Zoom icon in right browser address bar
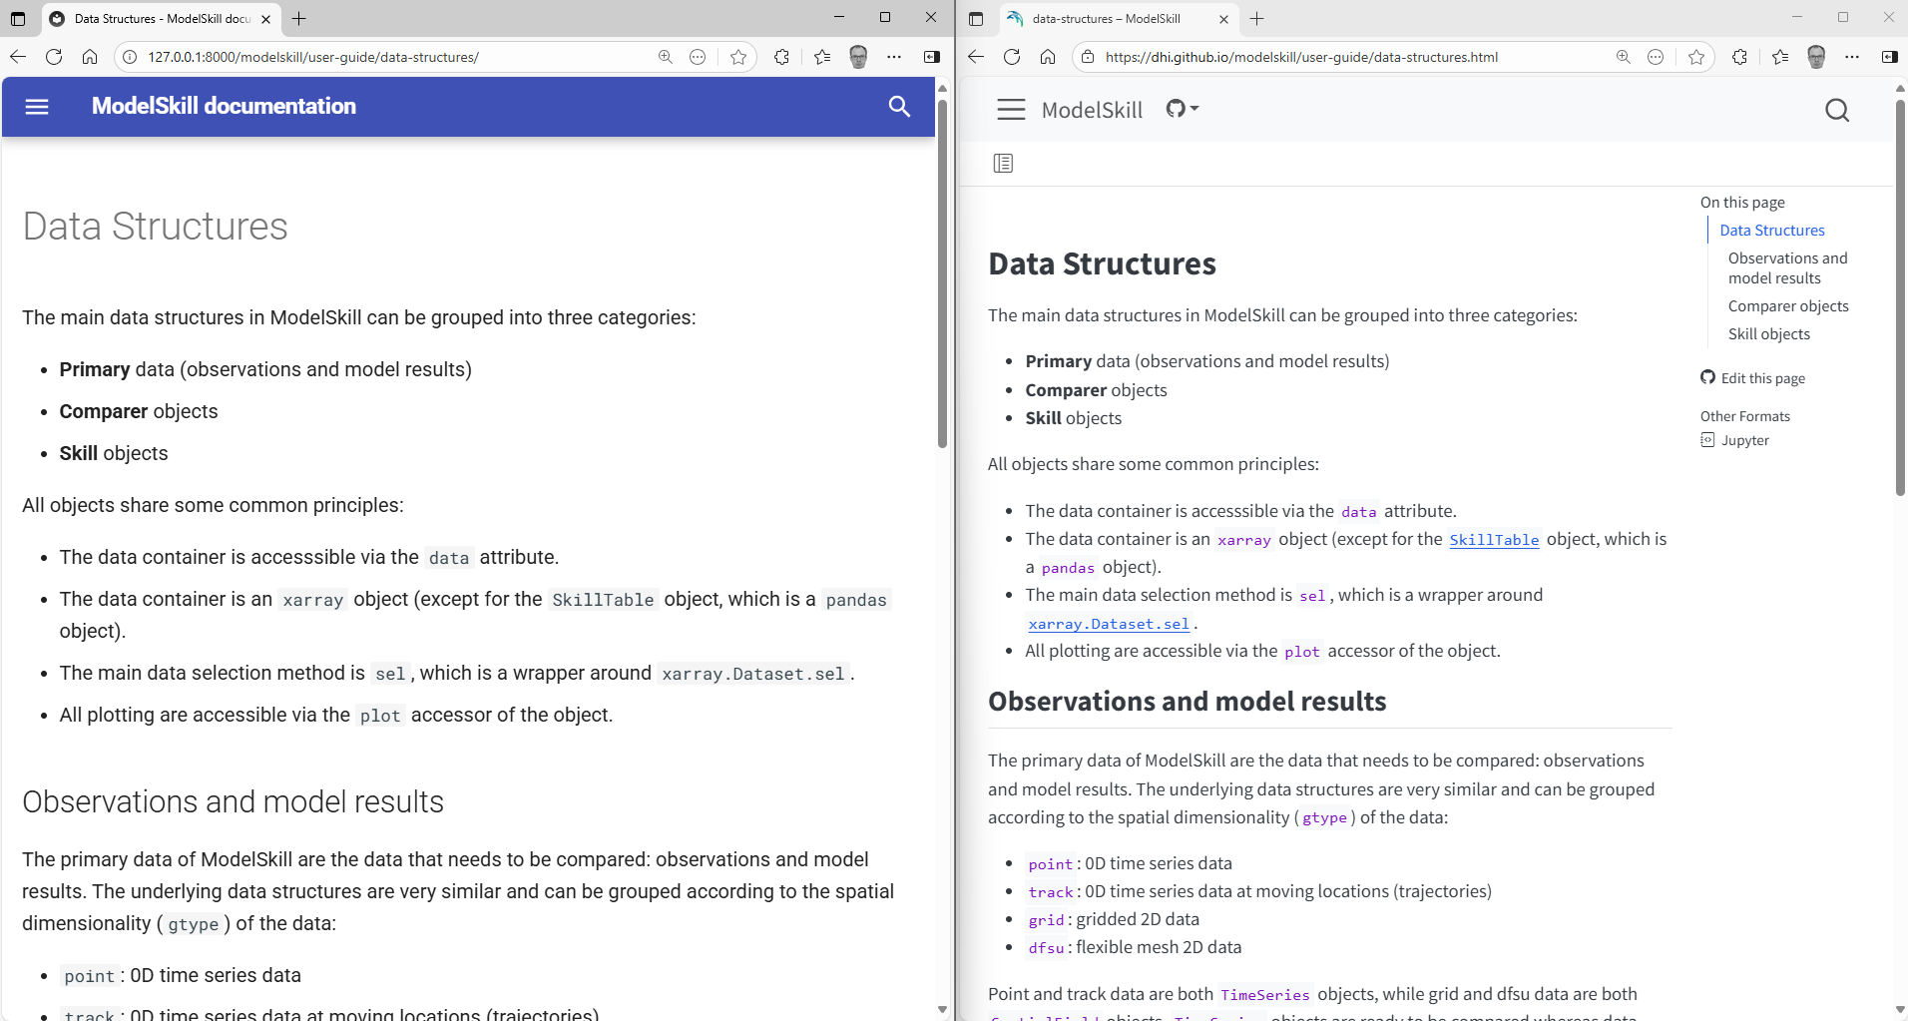This screenshot has width=1908, height=1021. [x=1624, y=57]
